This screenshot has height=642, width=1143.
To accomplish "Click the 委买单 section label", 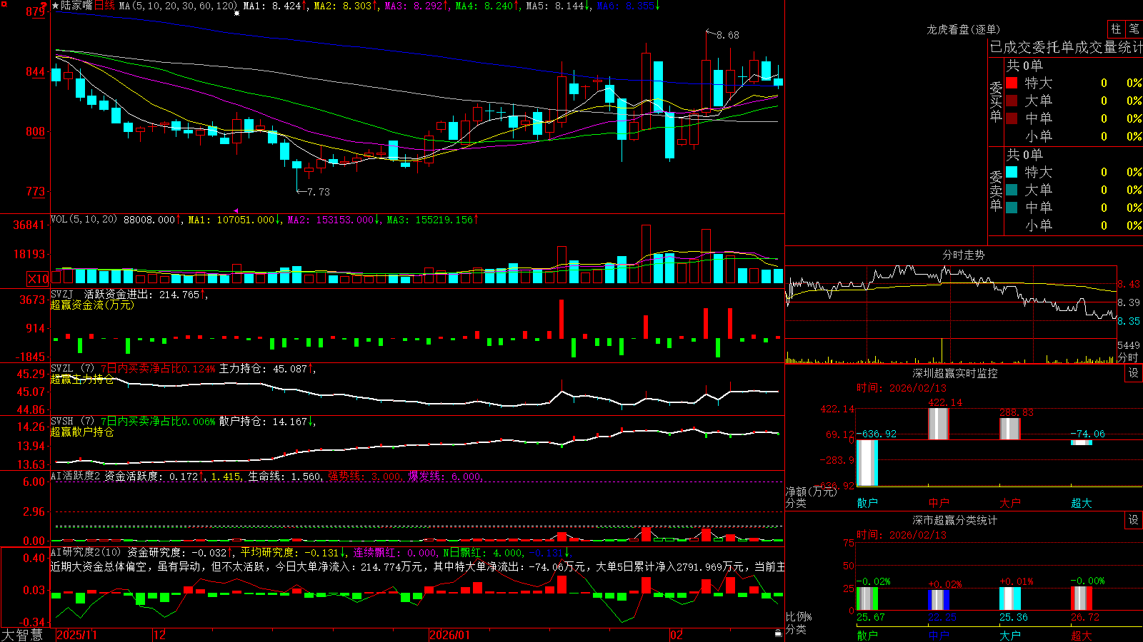I will pos(996,102).
